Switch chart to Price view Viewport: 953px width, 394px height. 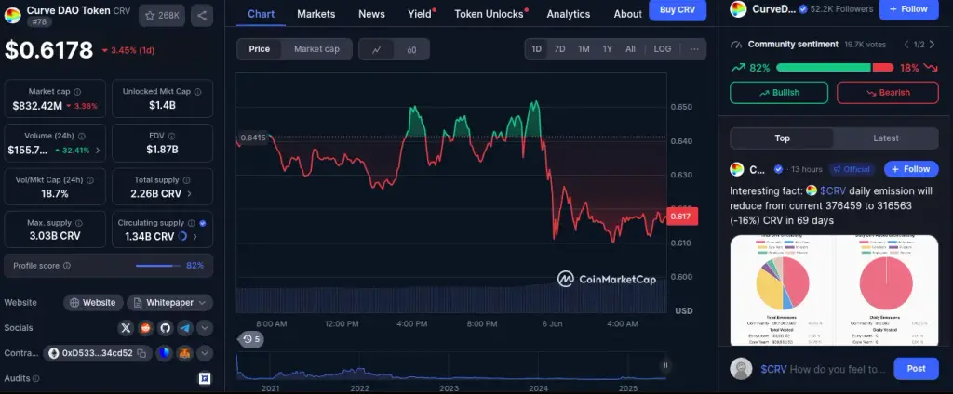260,49
